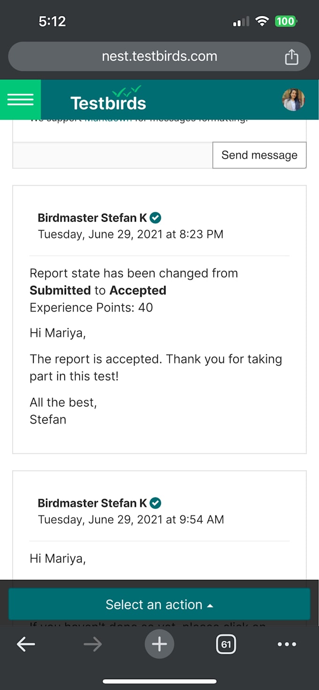This screenshot has width=319, height=690.
Task: Tap the nest.testbirds.com address bar
Action: (x=159, y=57)
